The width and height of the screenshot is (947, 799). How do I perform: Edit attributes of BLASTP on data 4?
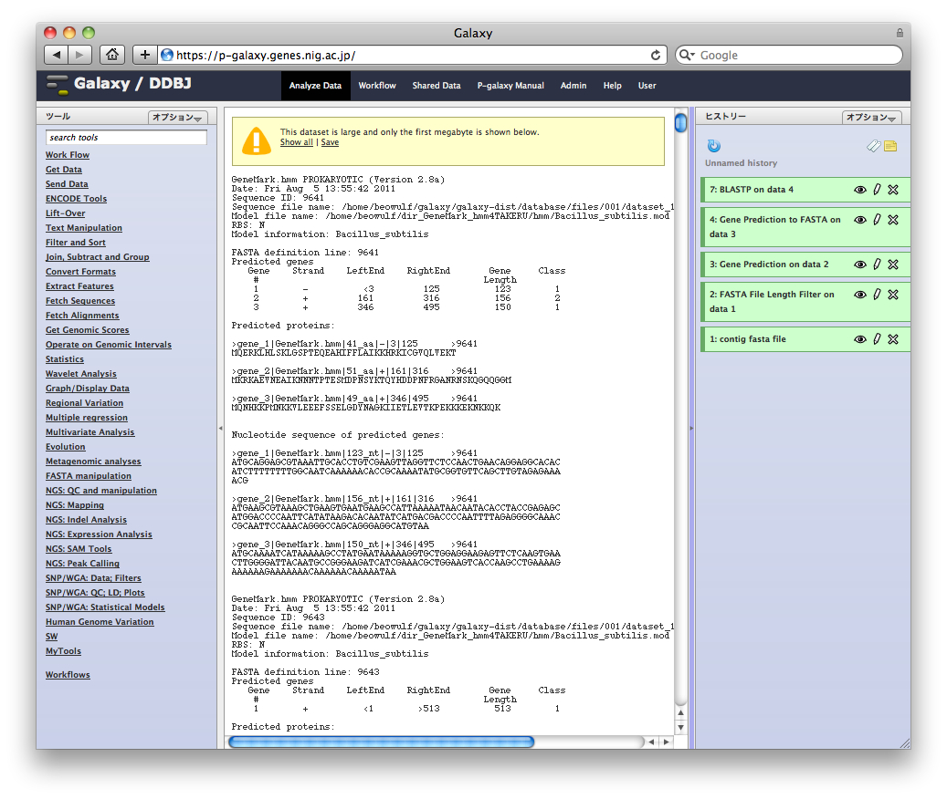877,190
